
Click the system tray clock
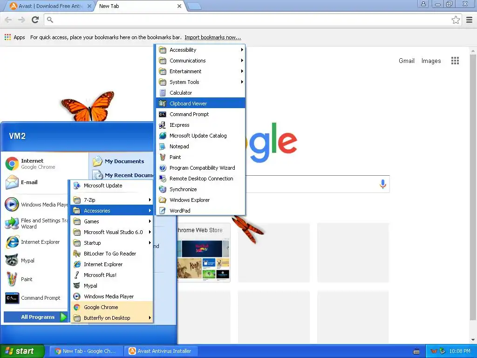pyautogui.click(x=459, y=351)
